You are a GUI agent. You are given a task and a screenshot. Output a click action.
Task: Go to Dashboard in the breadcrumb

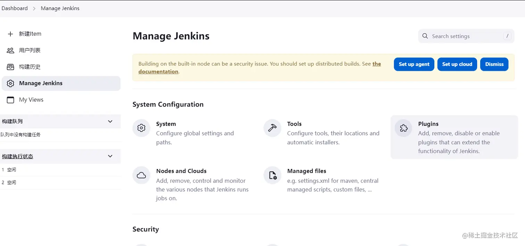click(x=15, y=8)
